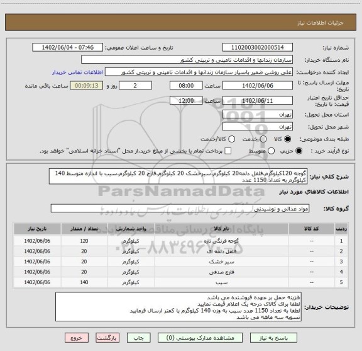Click the buyer organization name field

click(x=187, y=60)
